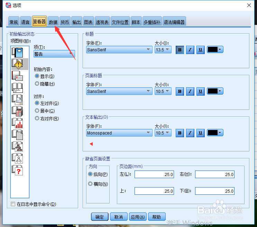Select the Chart item icon
The height and width of the screenshot is (227, 257).
[x=17, y=123]
